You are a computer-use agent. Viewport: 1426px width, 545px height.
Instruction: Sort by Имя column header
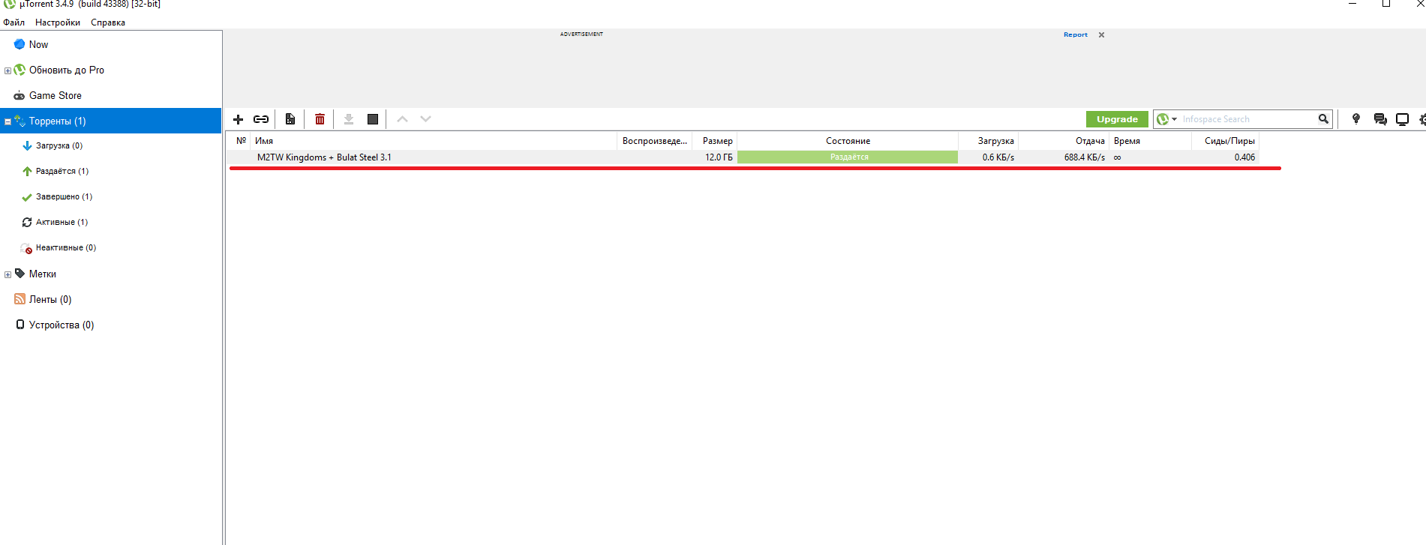pyautogui.click(x=434, y=140)
